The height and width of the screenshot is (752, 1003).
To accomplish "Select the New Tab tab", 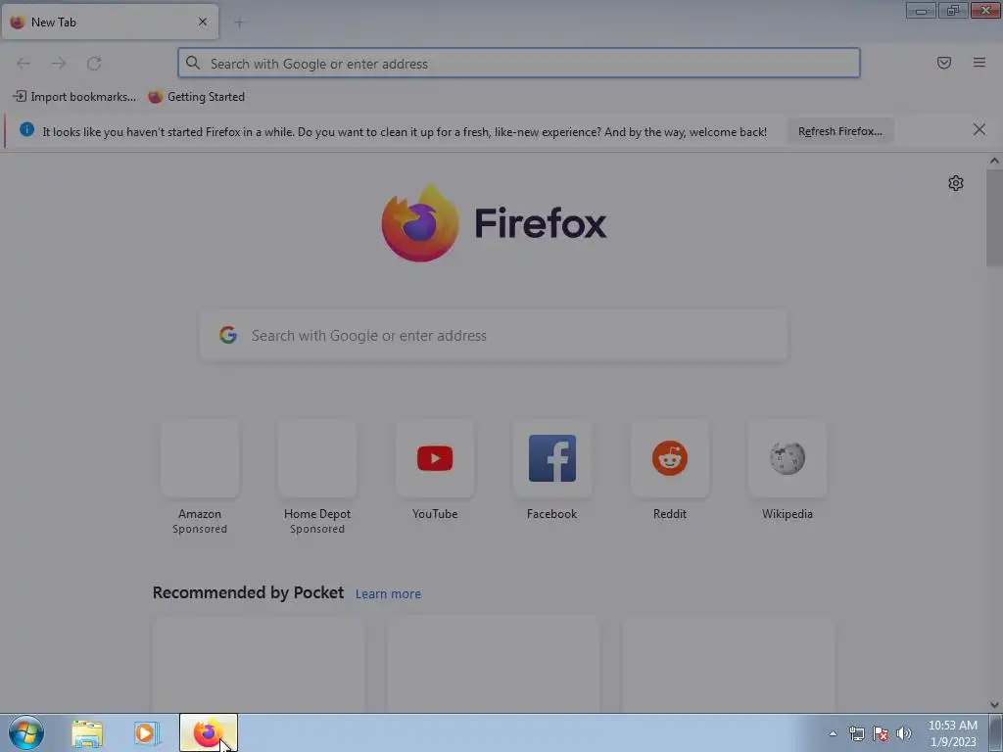I will (x=110, y=22).
